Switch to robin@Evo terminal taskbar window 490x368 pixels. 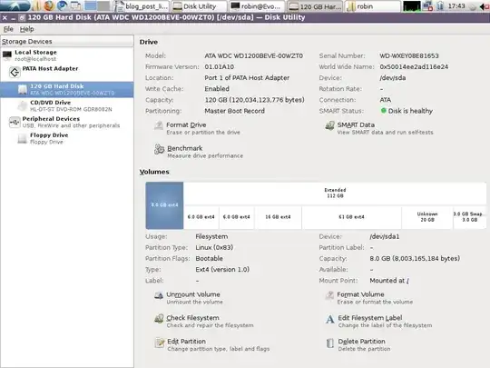257,6
